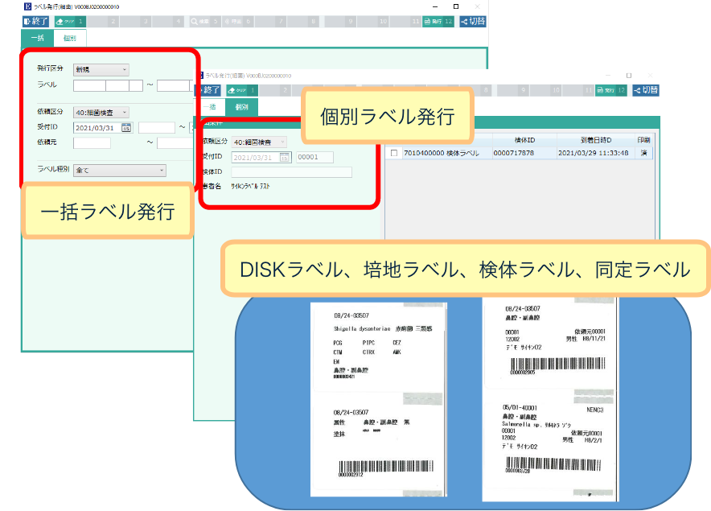Expand the ラベル種別 dropdown showing 全て
The width and height of the screenshot is (711, 511).
point(119,171)
